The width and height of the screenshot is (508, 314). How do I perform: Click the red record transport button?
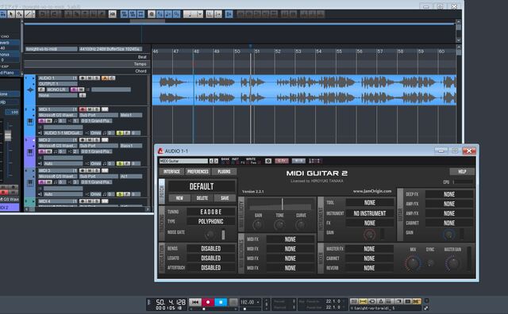(x=208, y=302)
